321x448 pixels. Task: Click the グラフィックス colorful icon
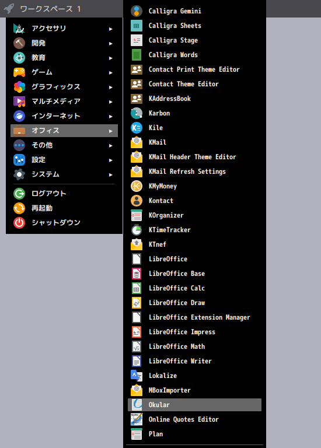19,87
